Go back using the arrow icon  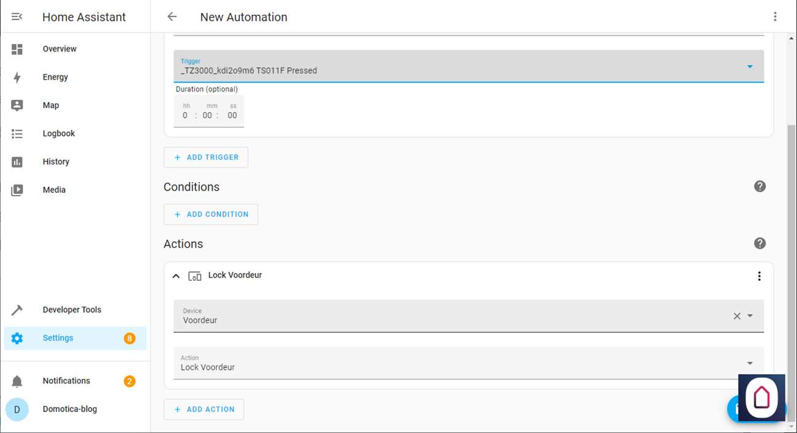coord(172,17)
